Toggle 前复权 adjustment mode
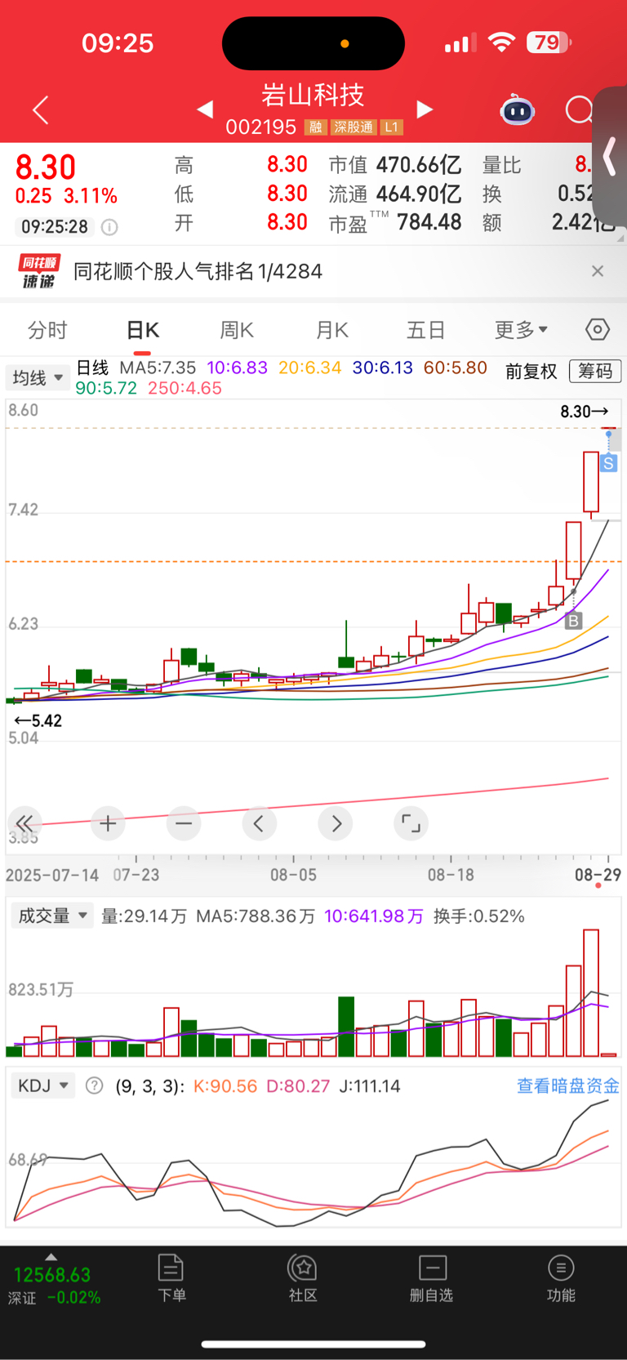This screenshot has width=627, height=1360. coord(531,371)
